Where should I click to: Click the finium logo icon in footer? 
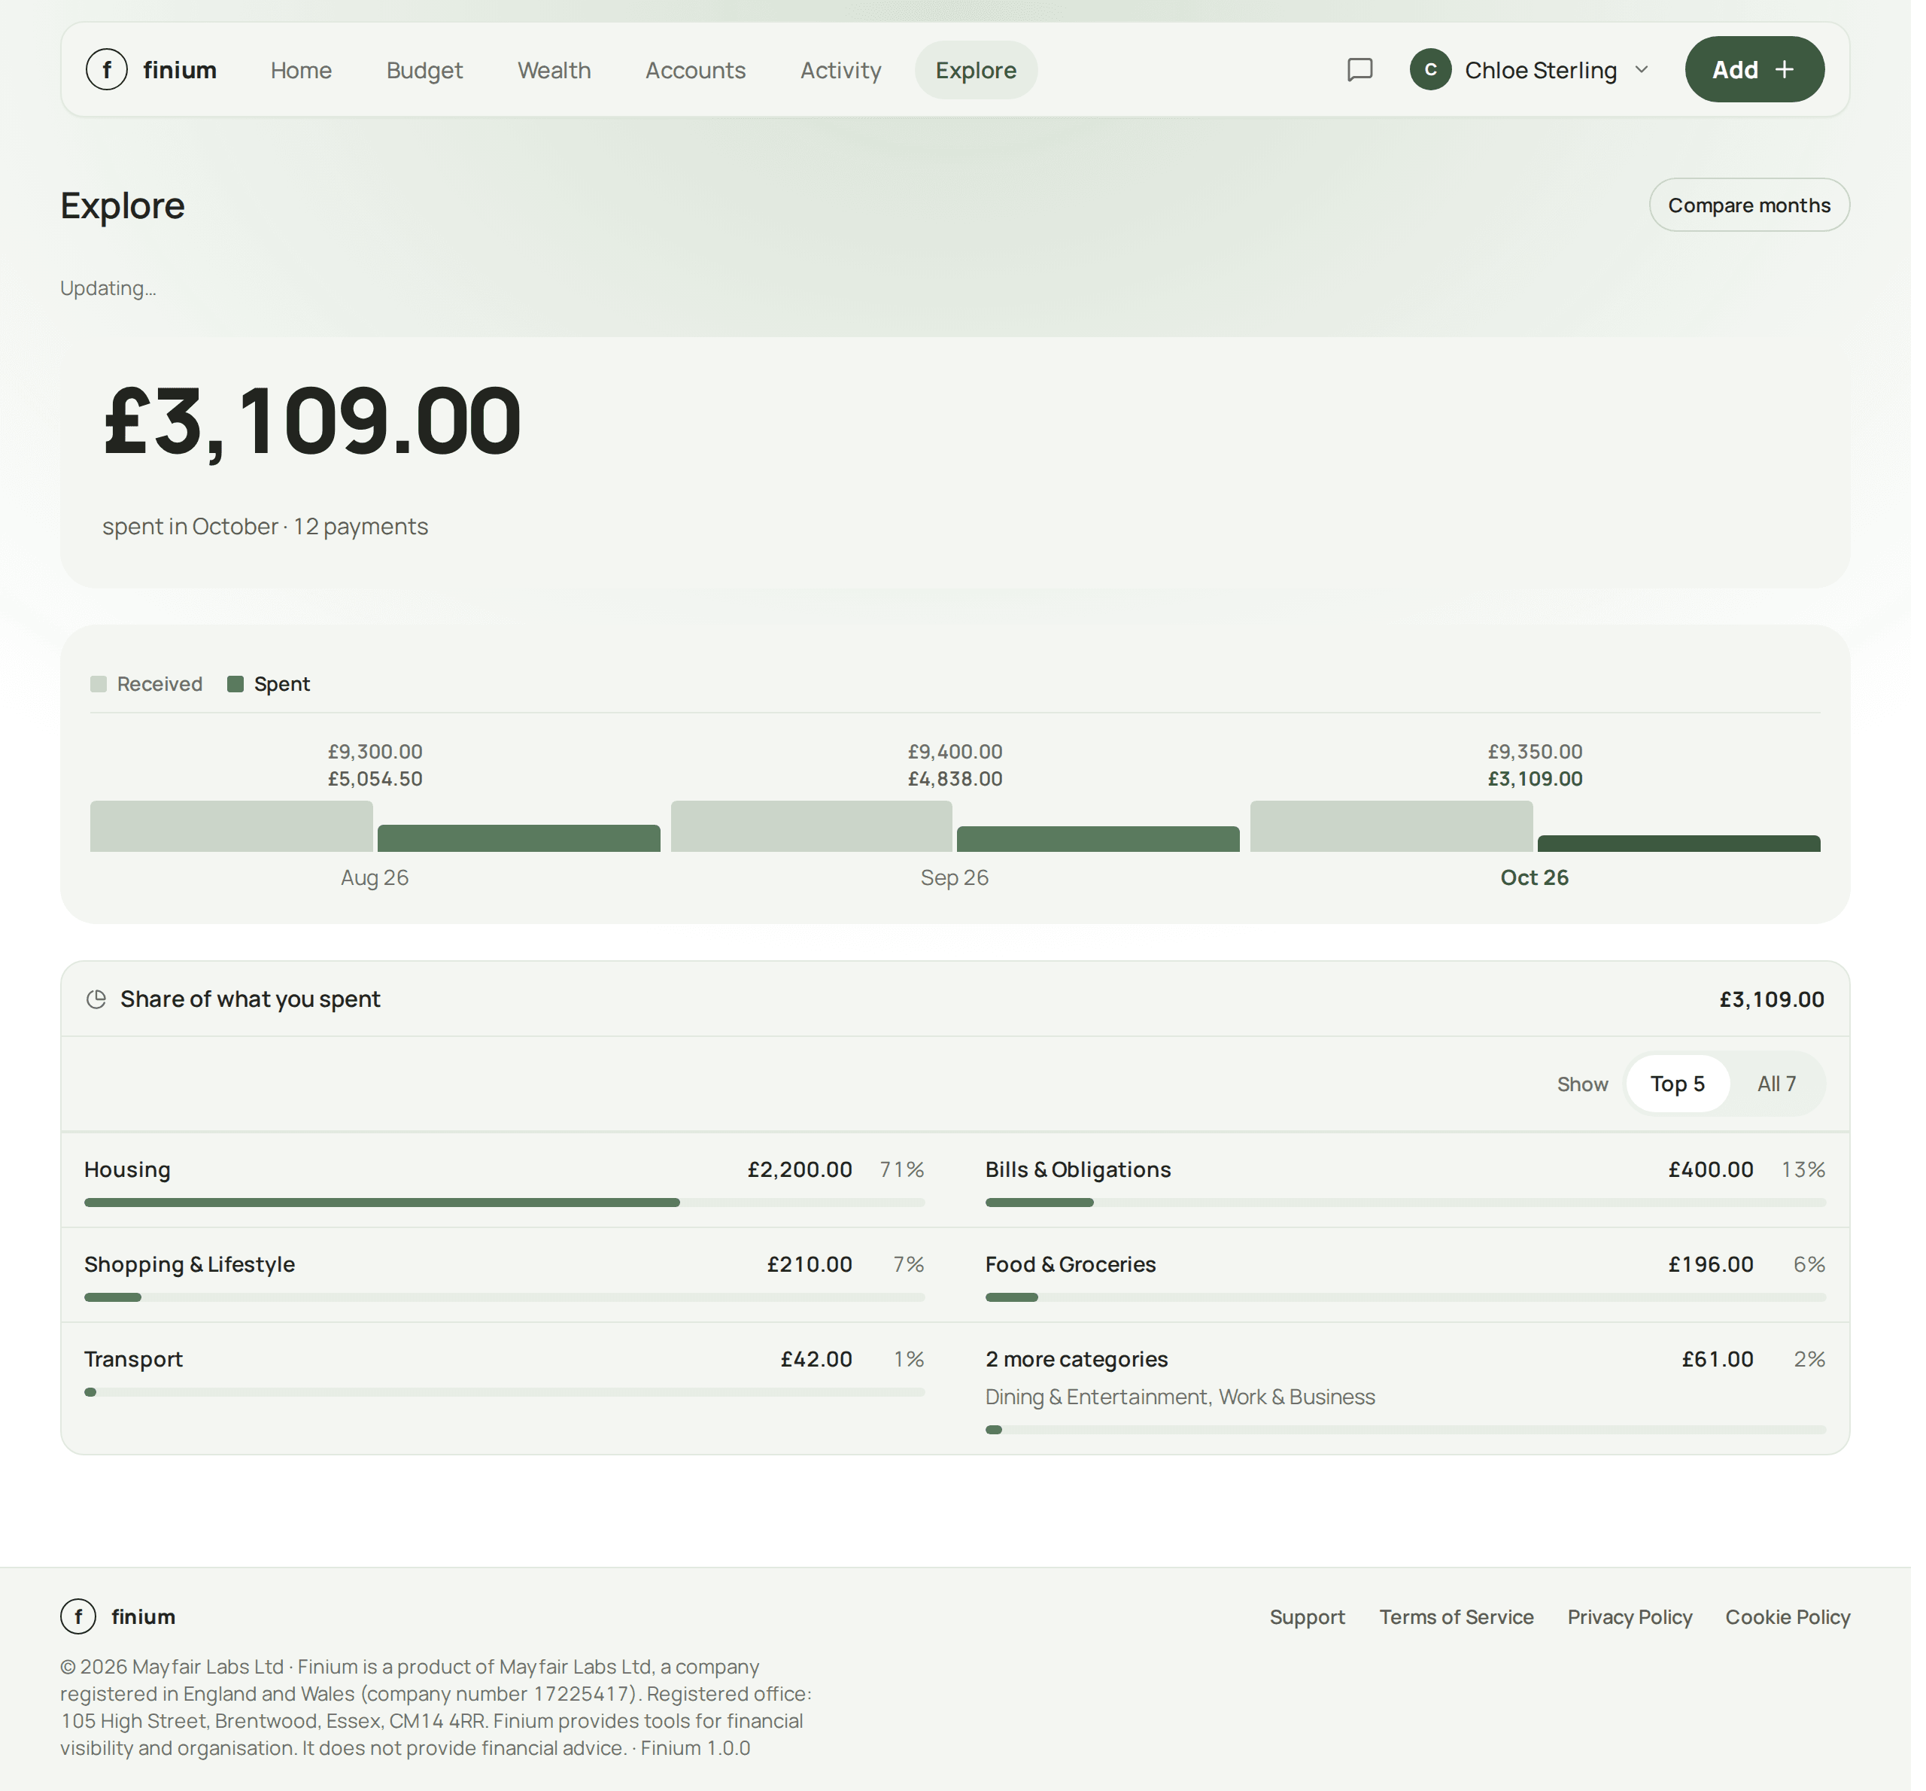coord(78,1616)
